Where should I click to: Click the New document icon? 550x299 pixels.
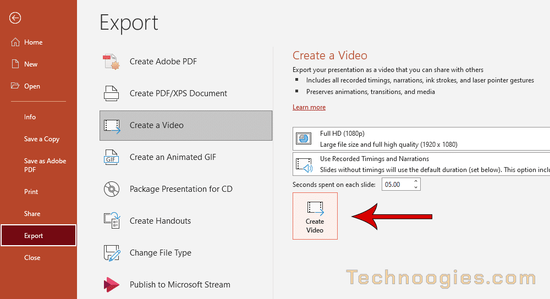[15, 64]
